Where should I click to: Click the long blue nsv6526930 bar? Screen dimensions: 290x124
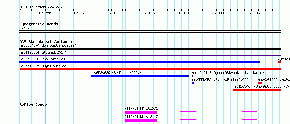point(140,62)
